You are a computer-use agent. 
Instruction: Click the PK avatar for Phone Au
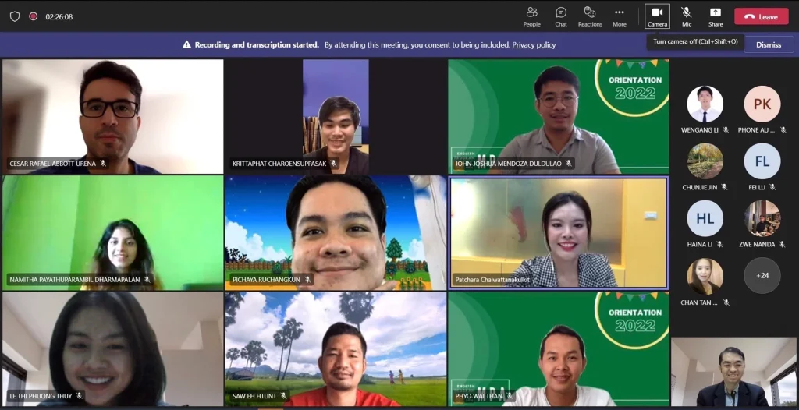tap(762, 104)
